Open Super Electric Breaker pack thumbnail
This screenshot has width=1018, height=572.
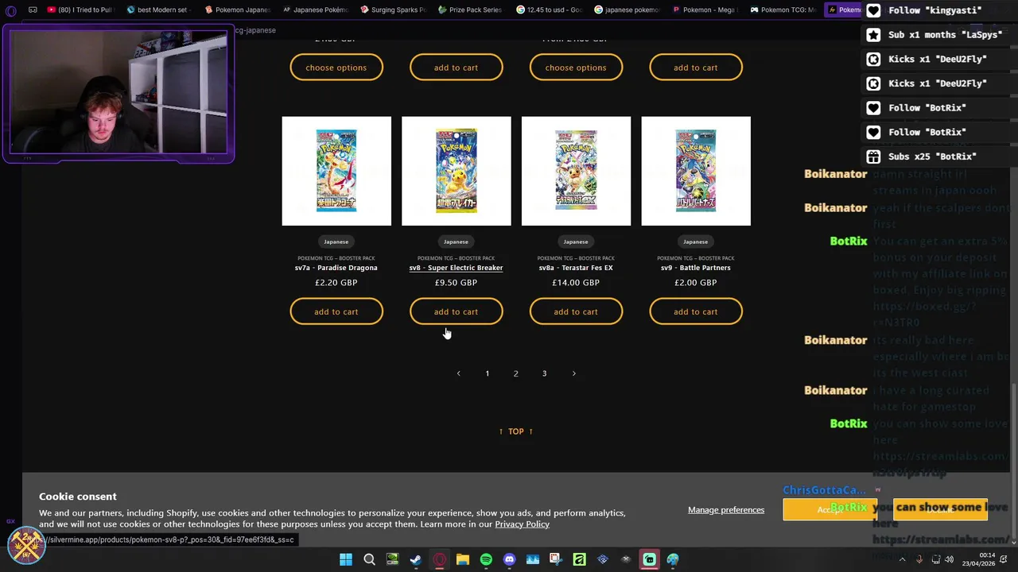[x=457, y=171]
